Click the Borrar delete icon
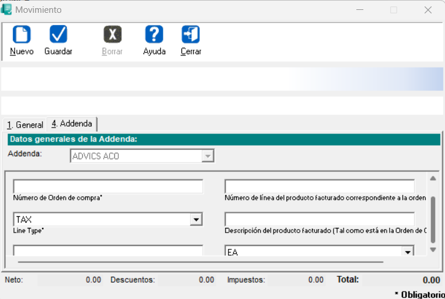This screenshot has height=299, width=445. [x=112, y=36]
